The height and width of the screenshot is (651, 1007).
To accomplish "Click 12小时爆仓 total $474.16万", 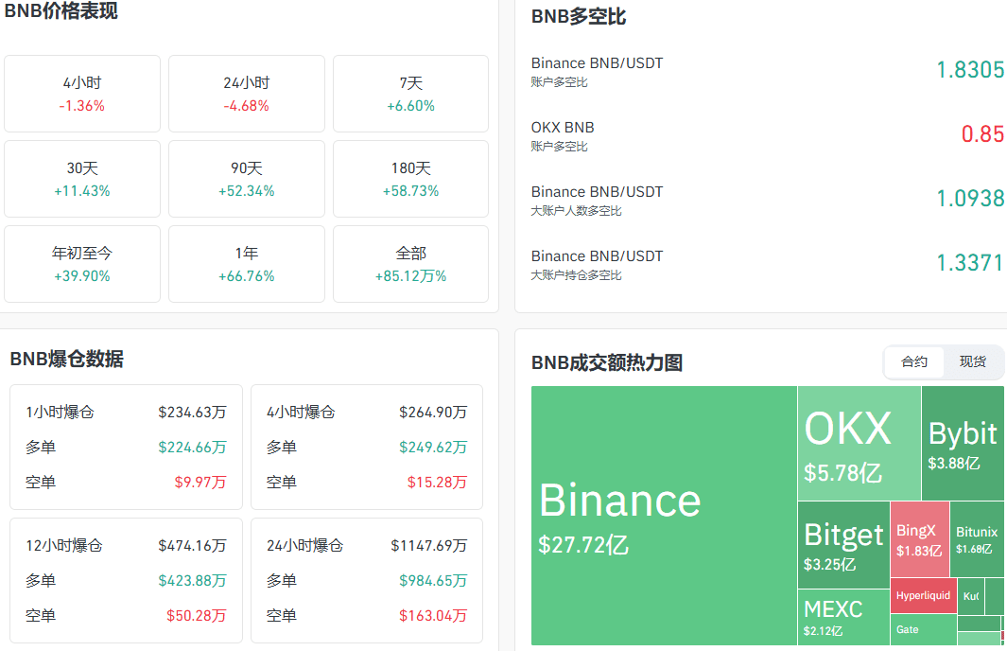I will [192, 546].
